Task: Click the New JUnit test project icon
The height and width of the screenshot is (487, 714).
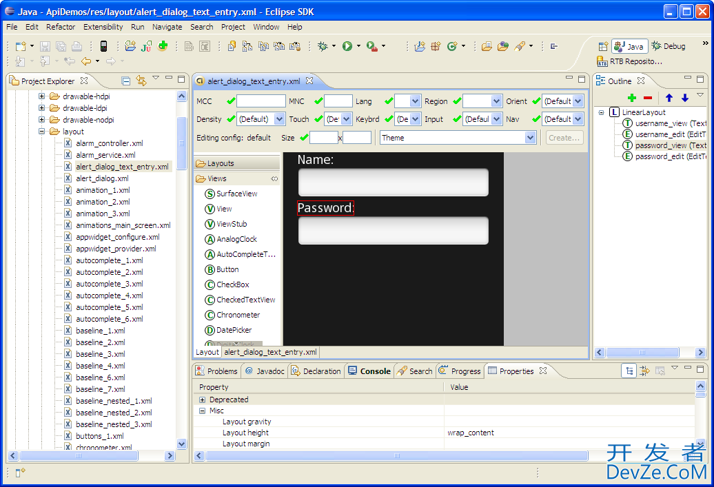Action: [x=146, y=46]
